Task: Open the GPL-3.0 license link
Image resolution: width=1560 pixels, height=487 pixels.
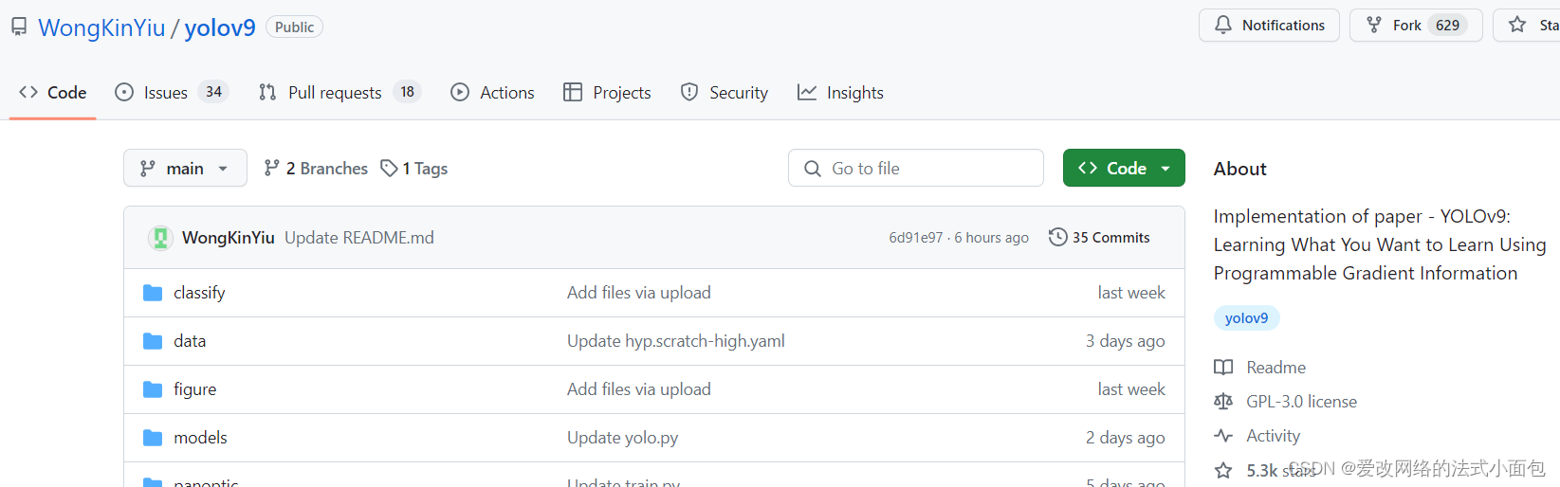Action: [1301, 402]
